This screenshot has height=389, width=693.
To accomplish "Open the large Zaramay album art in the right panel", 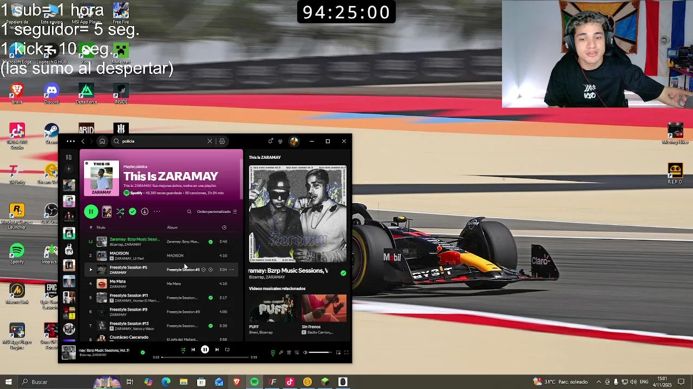I will [x=298, y=214].
